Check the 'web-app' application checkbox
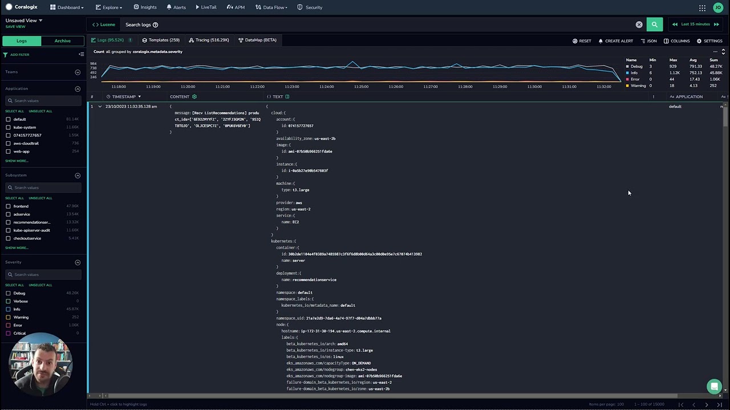This screenshot has height=410, width=730. (x=8, y=151)
